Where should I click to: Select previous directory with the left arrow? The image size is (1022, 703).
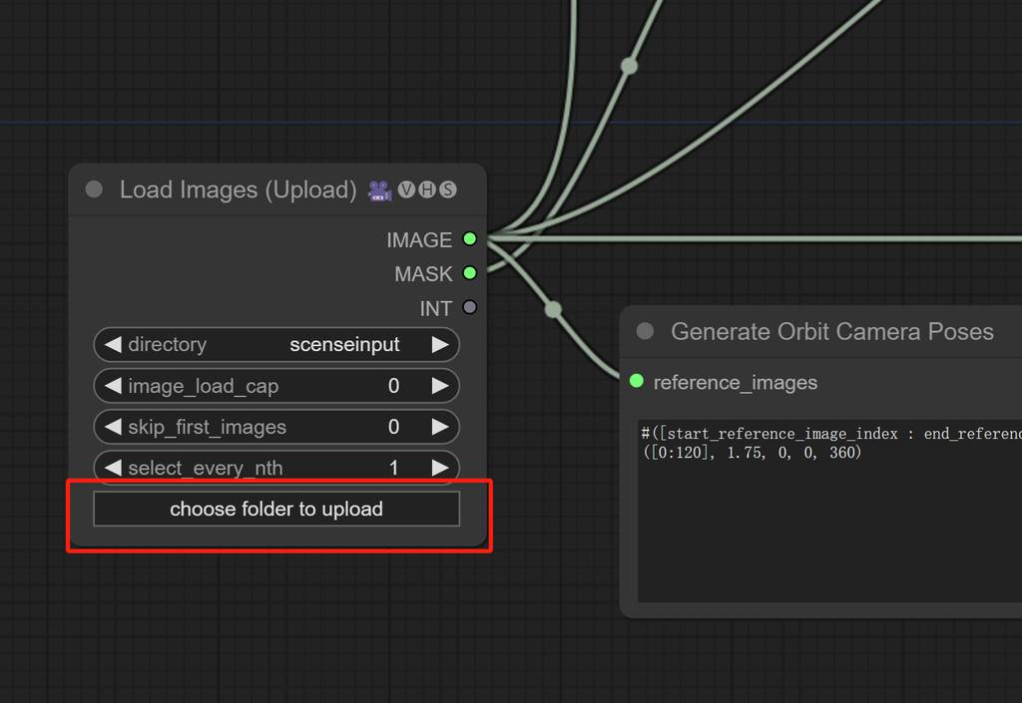point(113,345)
